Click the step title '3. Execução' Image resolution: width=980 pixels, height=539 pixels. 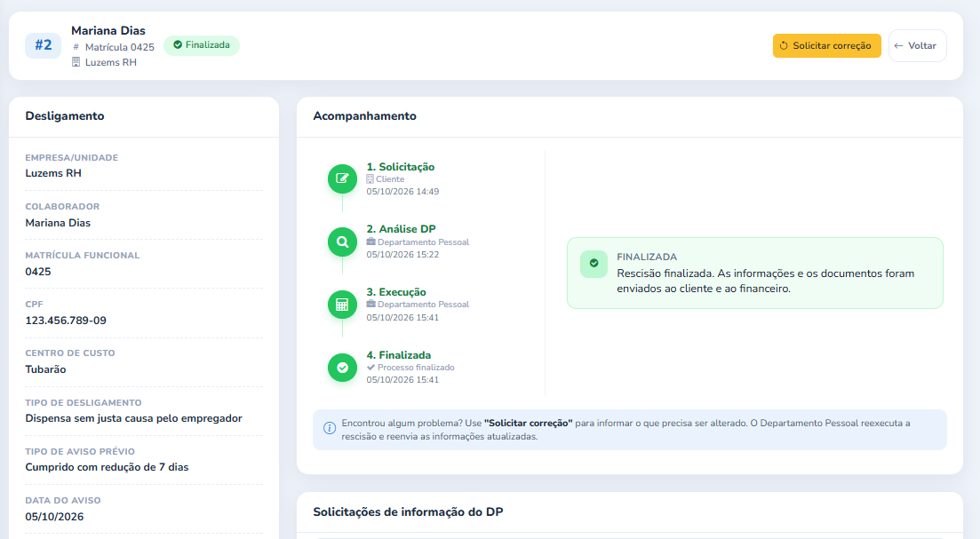tap(396, 292)
